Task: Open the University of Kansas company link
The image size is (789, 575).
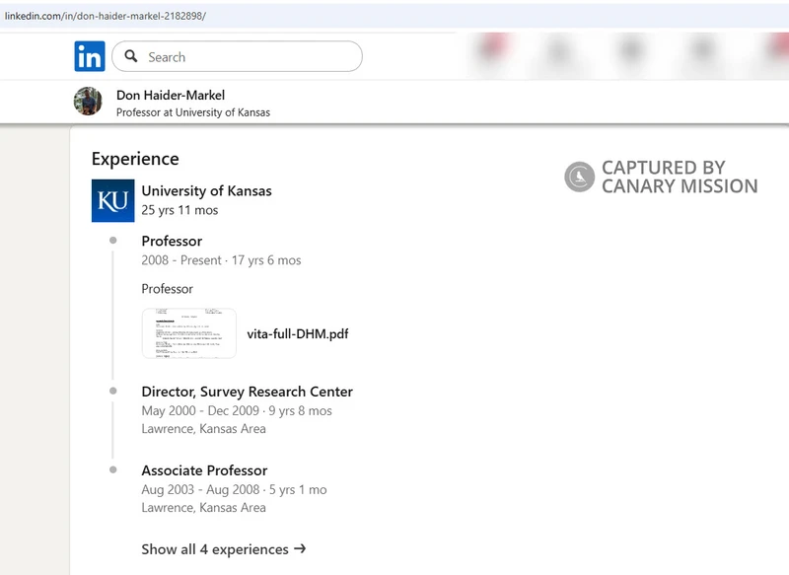Action: [206, 191]
